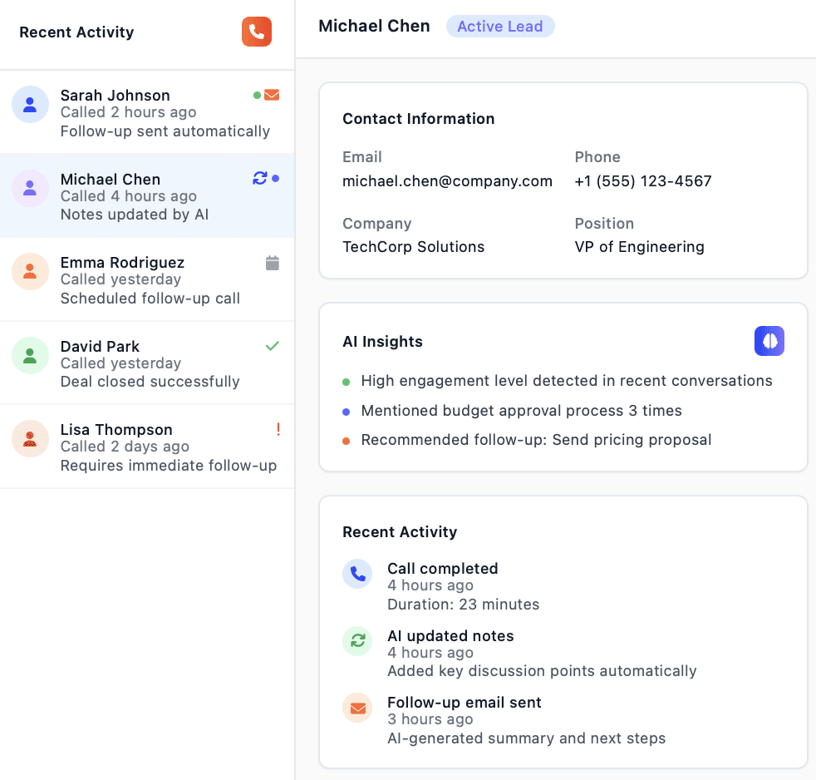
Task: Start a call with the red phone icon
Action: 257,32
